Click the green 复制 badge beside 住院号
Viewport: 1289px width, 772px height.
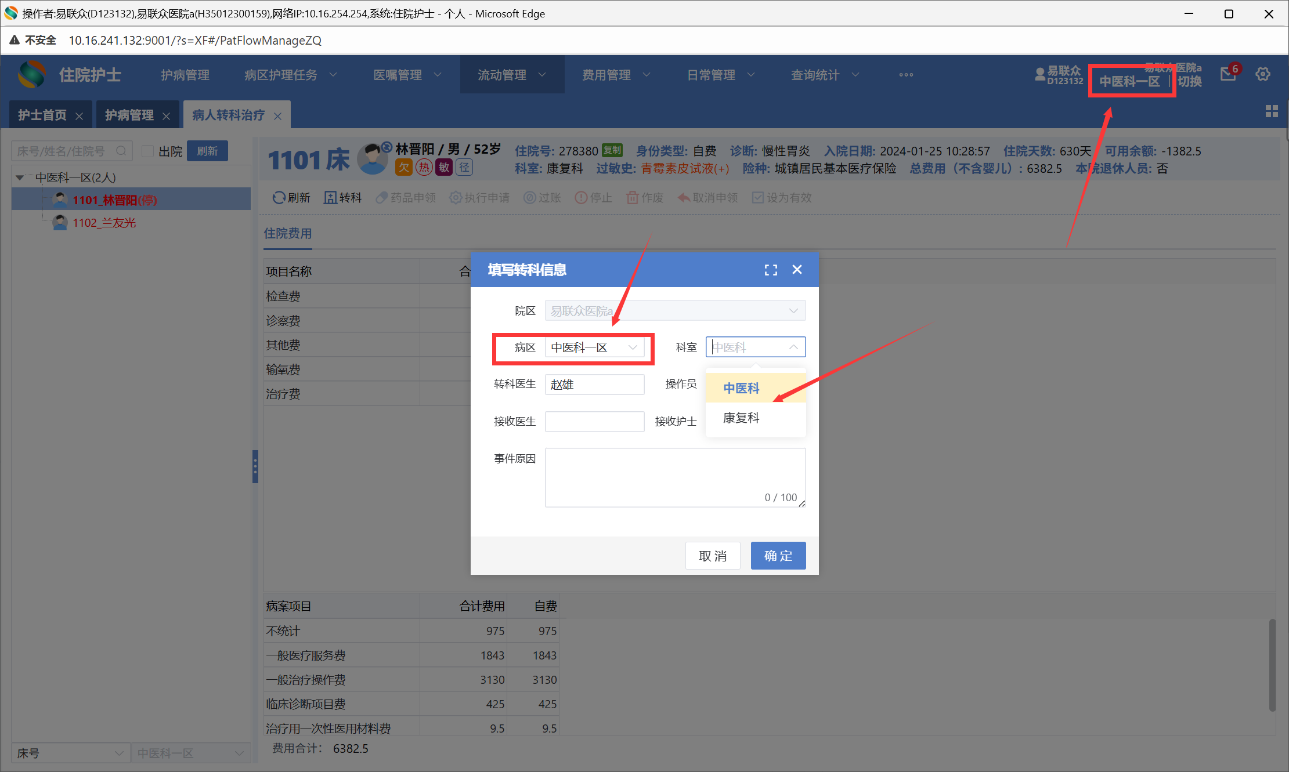click(x=612, y=151)
